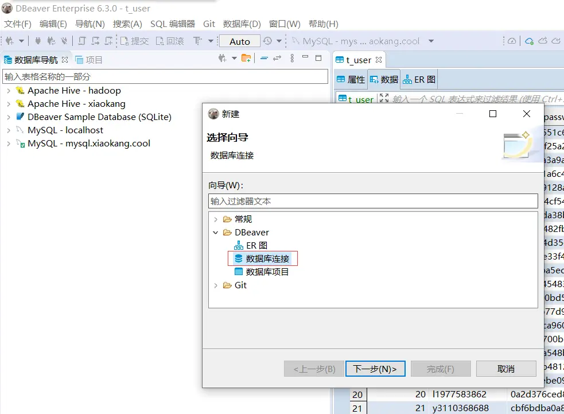Switch to the 属性 tab in t_user editor
The width and height of the screenshot is (564, 414).
[351, 79]
